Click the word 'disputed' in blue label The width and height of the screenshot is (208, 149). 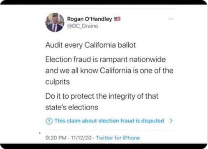click(153, 121)
